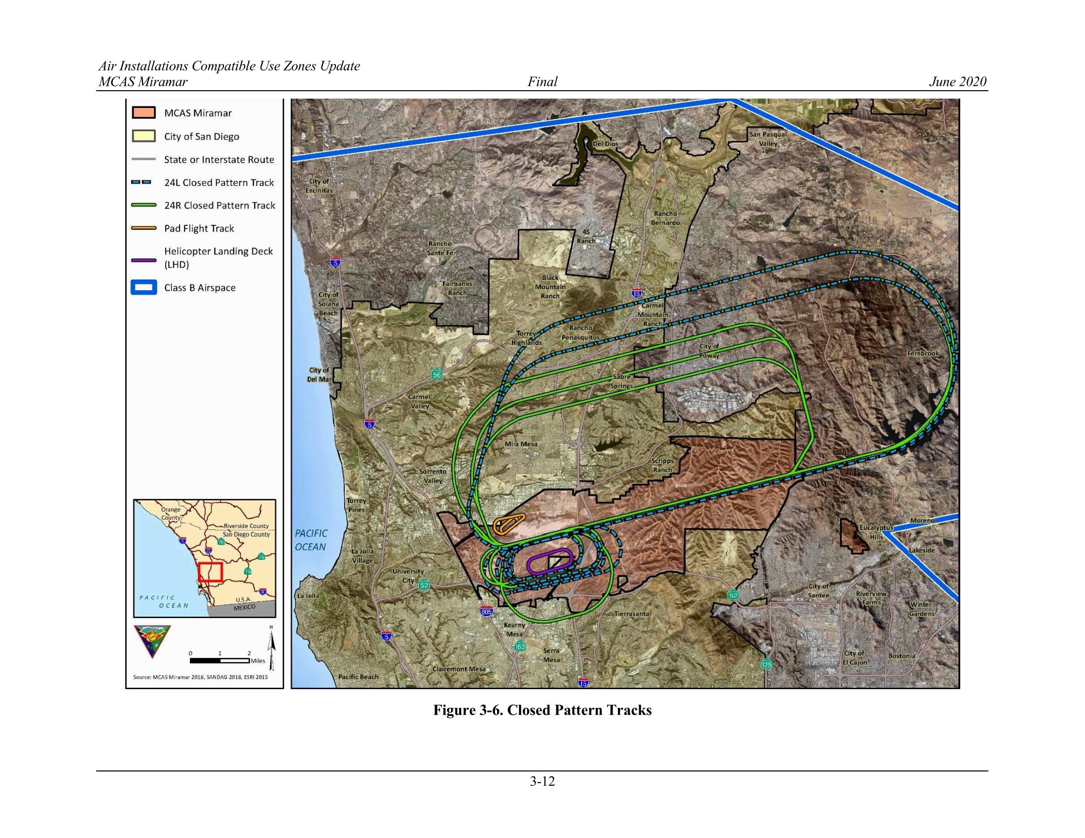This screenshot has height=838, width=1085.
Task: Click the I-5 shield near Pacific Beach
Action: (386, 636)
